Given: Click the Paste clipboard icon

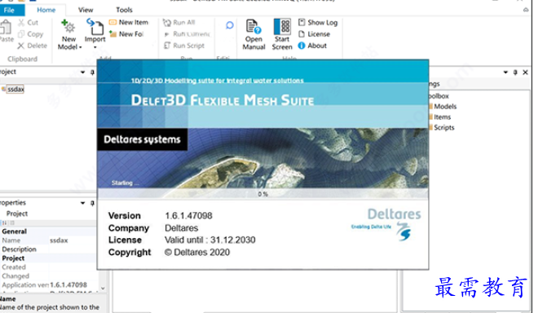Looking at the screenshot, I should point(5,27).
